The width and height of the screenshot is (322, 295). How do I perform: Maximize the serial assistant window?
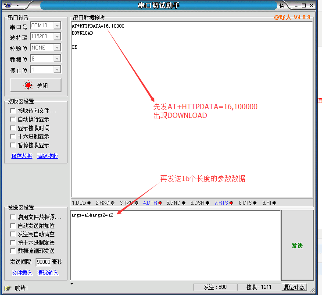click(304, 6)
